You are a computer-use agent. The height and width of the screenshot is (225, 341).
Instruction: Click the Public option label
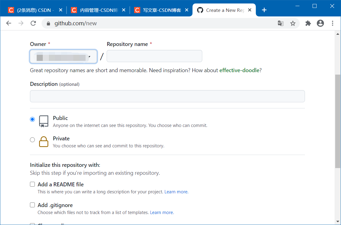60,118
